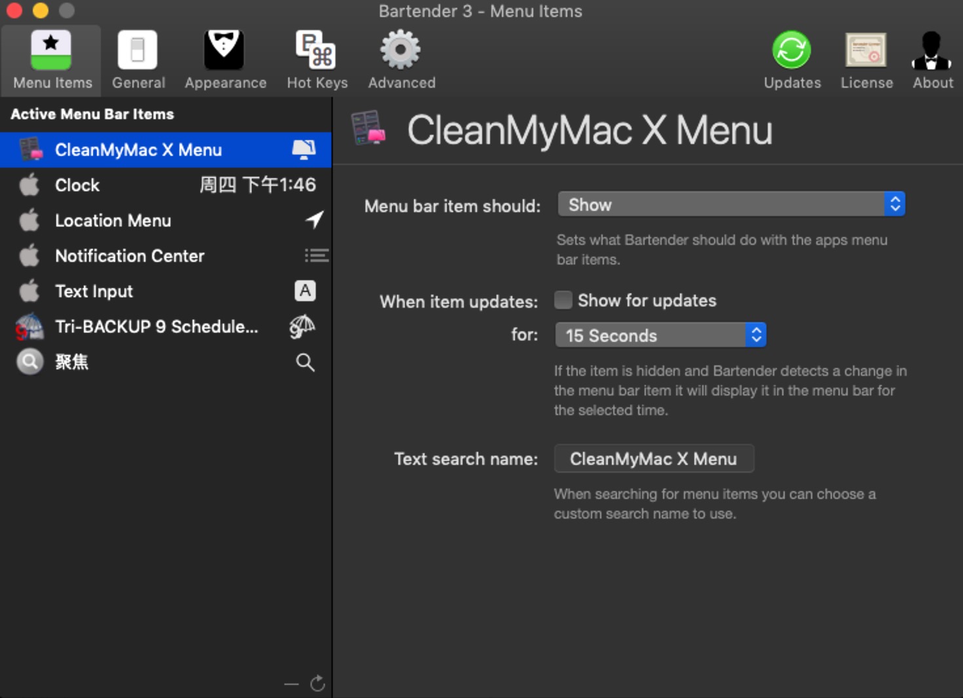Choose Notification Center from the list
The width and height of the screenshot is (963, 698).
click(166, 256)
